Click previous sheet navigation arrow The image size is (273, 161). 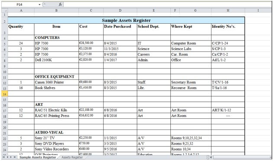(7, 157)
